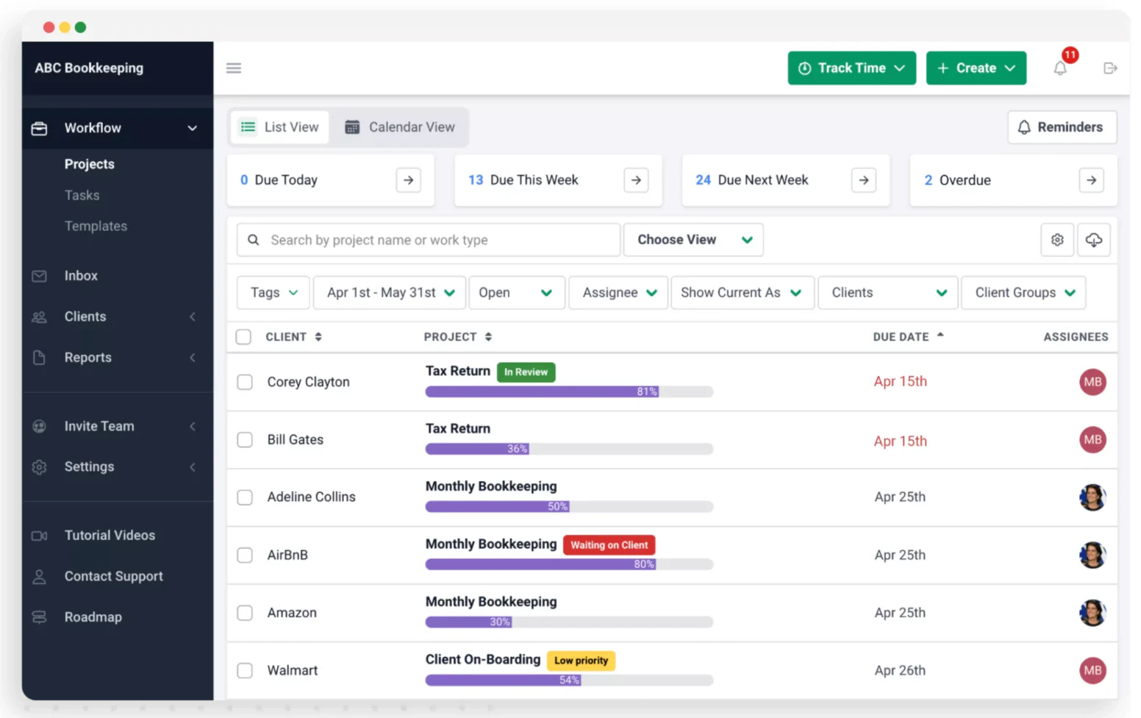Click the Workflow briefcase icon
The image size is (1141, 718).
click(40, 129)
